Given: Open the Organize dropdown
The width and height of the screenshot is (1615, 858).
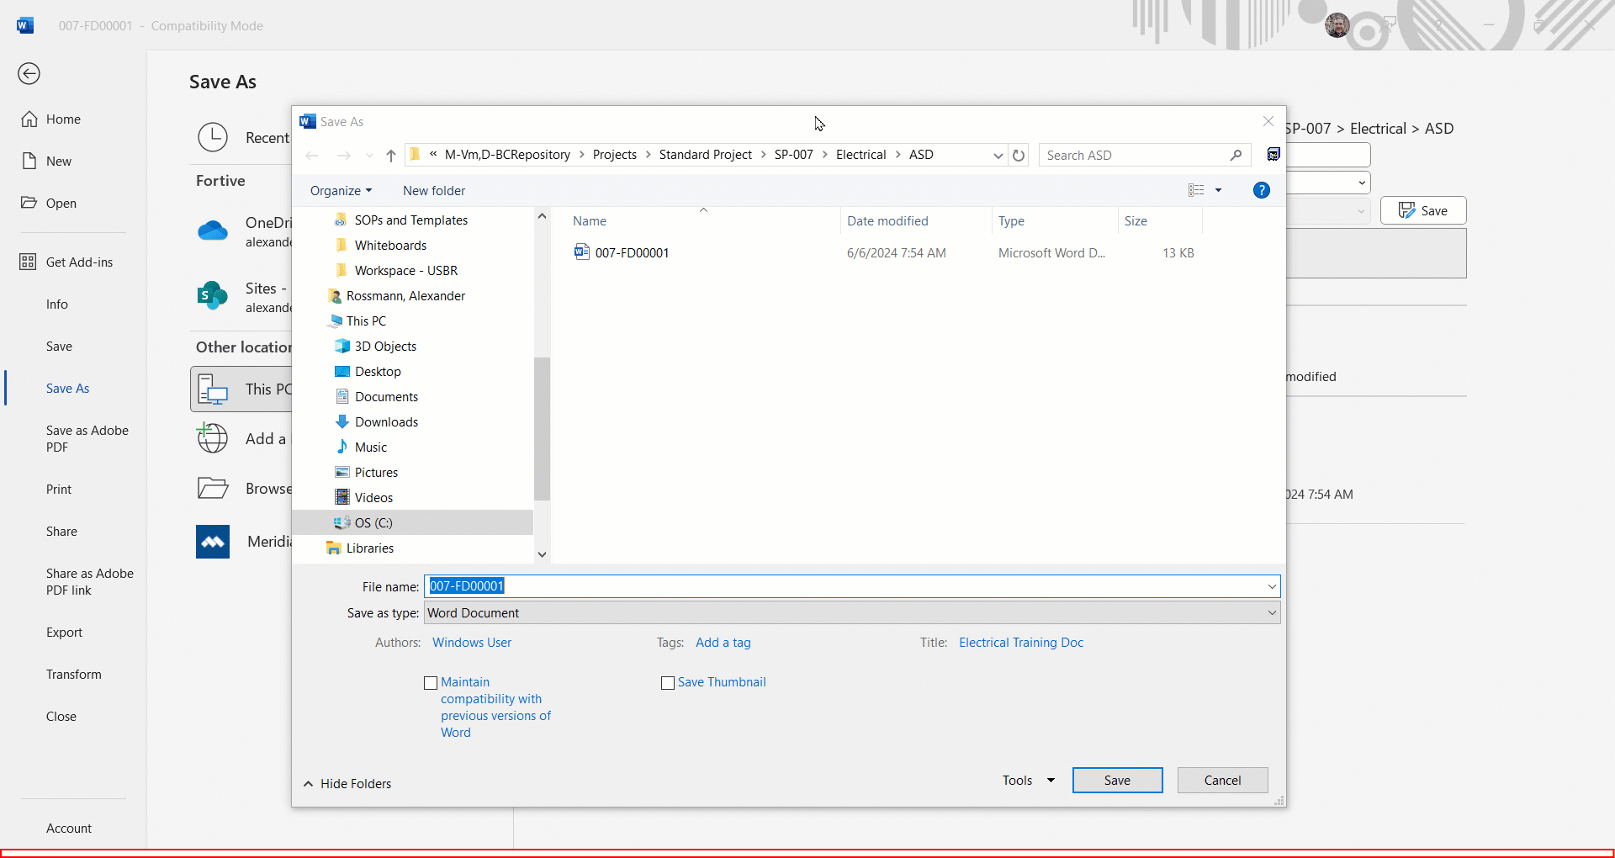Looking at the screenshot, I should [340, 190].
